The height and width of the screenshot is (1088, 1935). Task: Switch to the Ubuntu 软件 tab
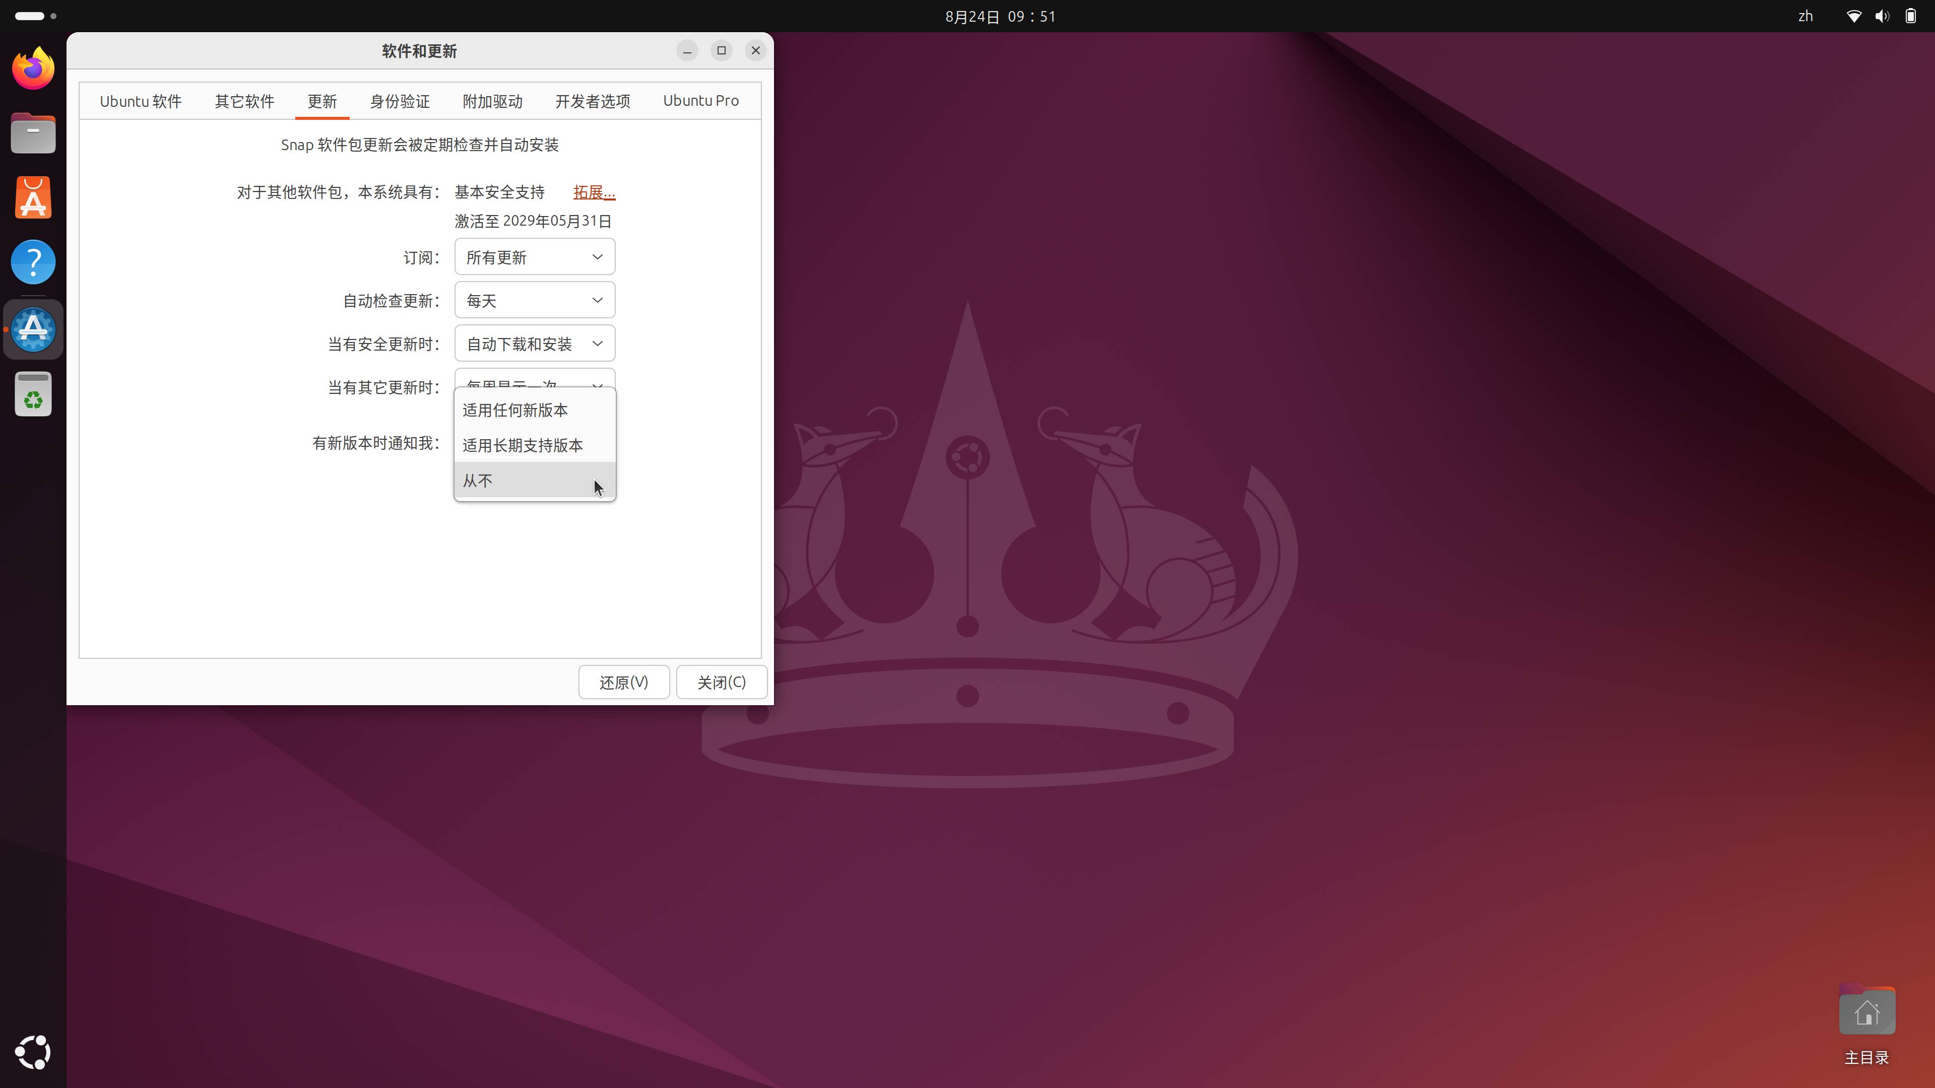[141, 101]
